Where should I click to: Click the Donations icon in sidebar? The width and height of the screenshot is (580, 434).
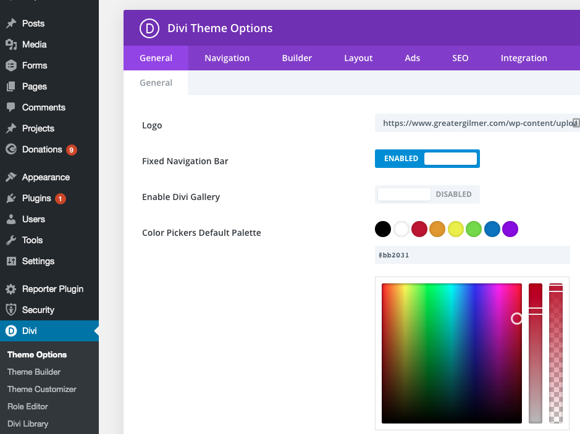click(11, 149)
